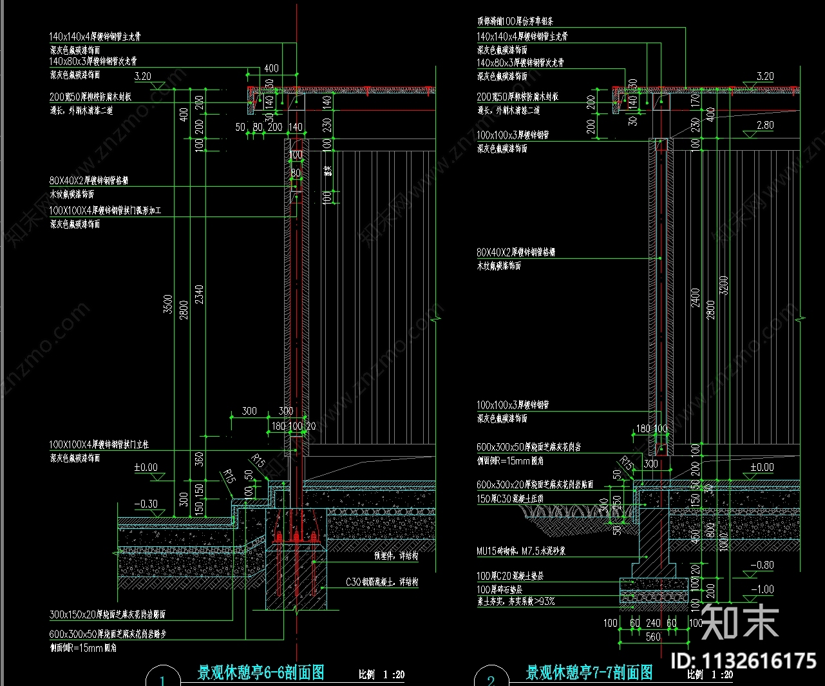Click the 100厚C20混凝土垫层 label
825x686 pixels.
tap(510, 576)
